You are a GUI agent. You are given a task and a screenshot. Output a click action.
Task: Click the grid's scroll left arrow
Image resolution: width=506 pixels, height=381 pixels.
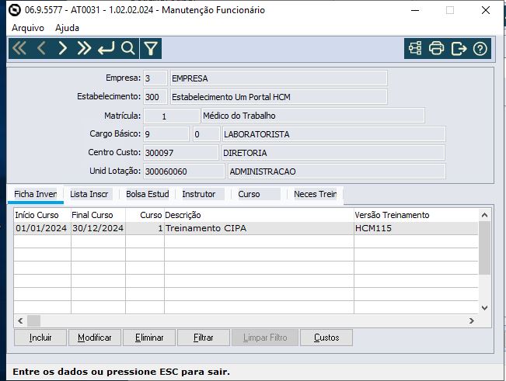coord(20,320)
